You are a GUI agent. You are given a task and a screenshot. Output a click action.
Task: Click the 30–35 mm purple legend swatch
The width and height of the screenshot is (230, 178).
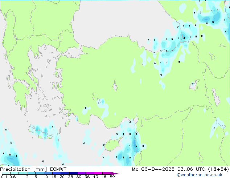(x=82, y=173)
